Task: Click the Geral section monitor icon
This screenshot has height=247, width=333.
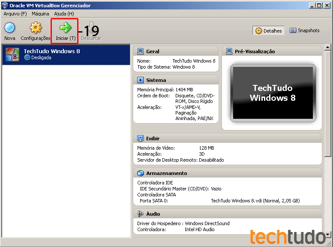Action: (141, 51)
